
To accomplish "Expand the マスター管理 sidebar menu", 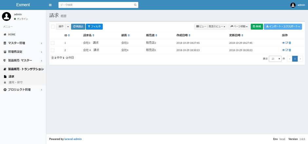I will (23, 43).
